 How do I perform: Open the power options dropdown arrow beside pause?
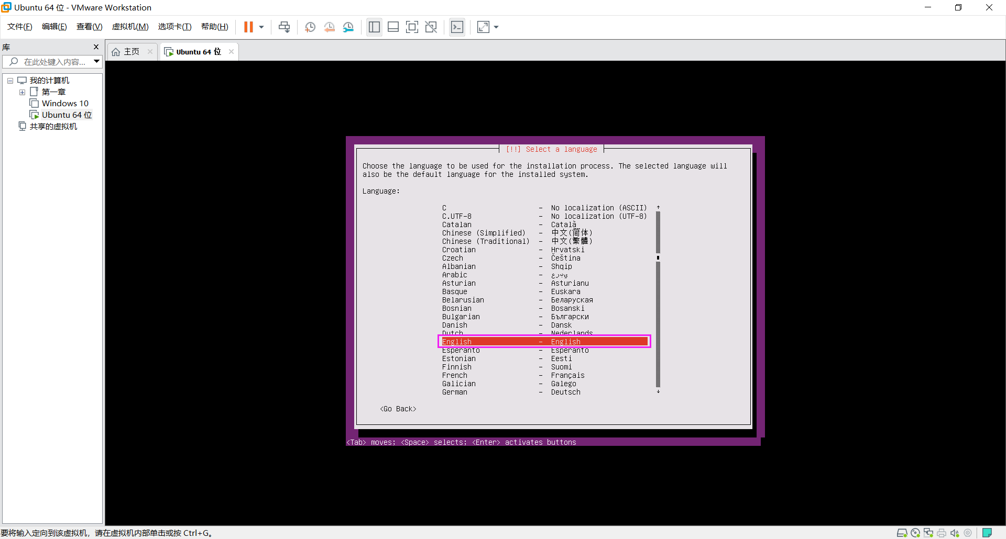(261, 27)
